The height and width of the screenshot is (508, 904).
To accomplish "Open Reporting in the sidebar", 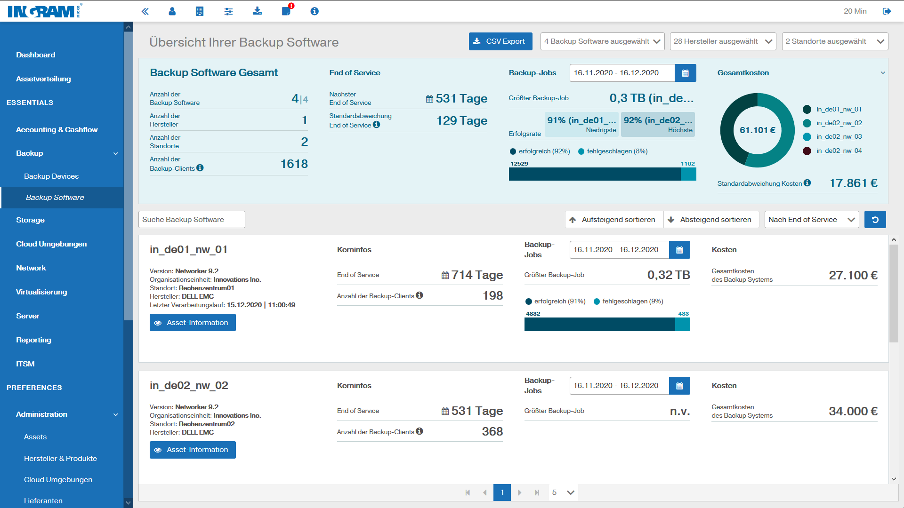I will point(33,340).
